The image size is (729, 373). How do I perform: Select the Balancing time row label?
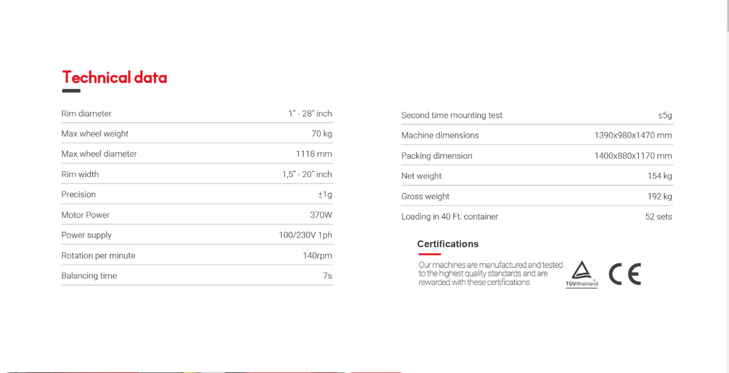tap(89, 276)
